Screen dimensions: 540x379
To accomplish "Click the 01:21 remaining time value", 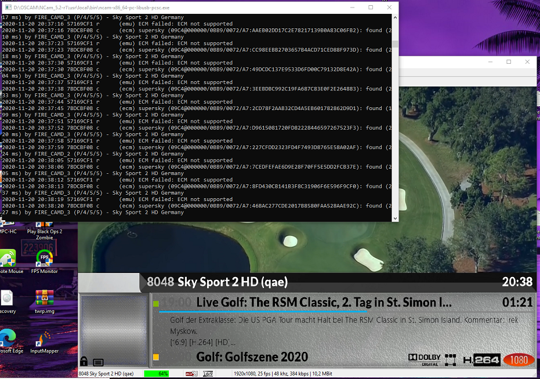I will [517, 303].
